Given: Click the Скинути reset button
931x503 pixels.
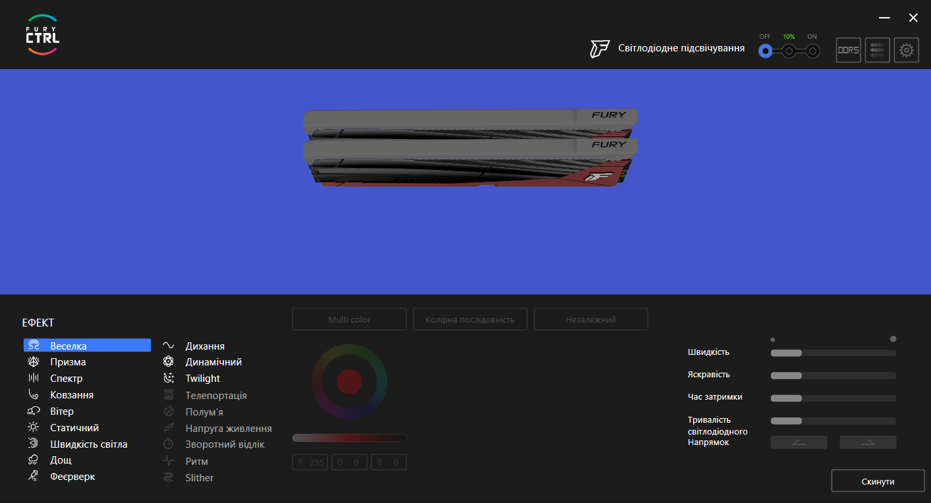Looking at the screenshot, I should pos(878,481).
